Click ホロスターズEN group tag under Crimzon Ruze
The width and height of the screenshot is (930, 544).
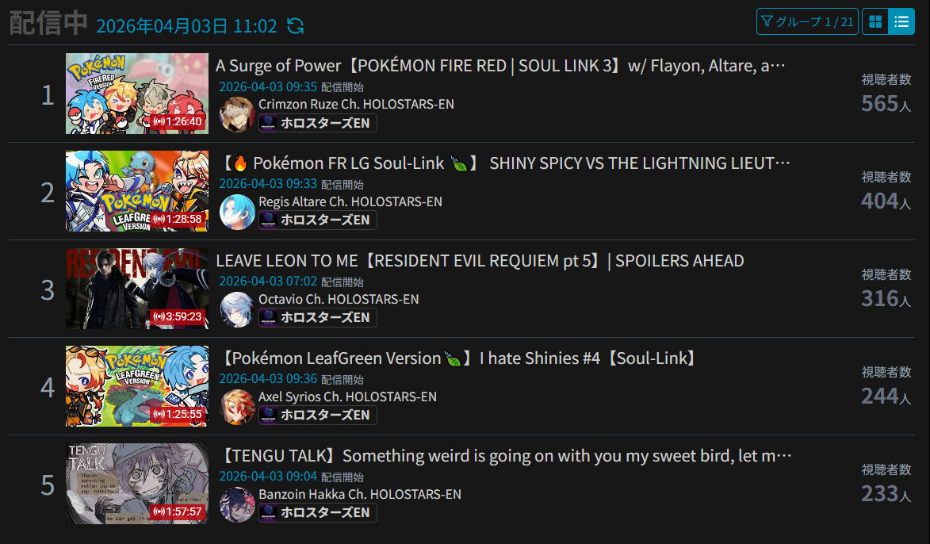coord(318,123)
